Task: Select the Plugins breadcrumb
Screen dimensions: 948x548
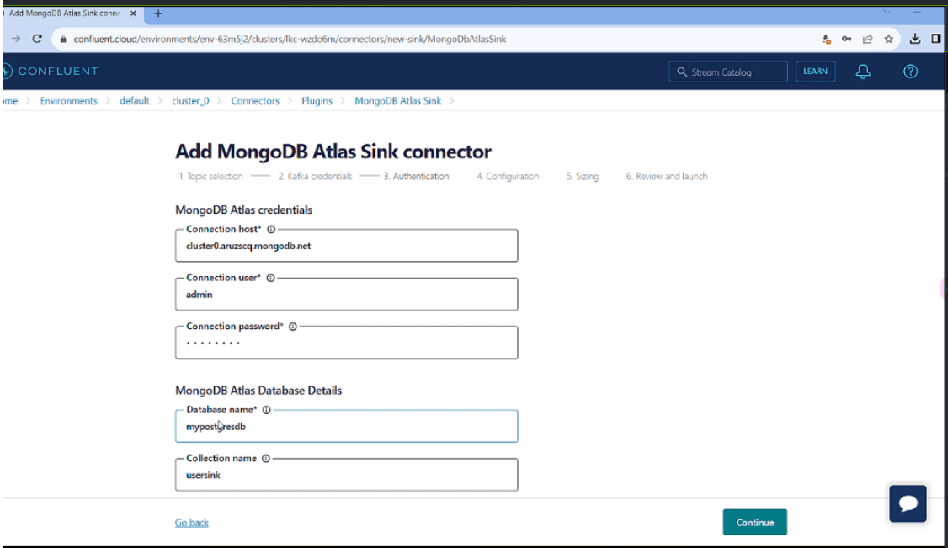Action: coord(317,100)
